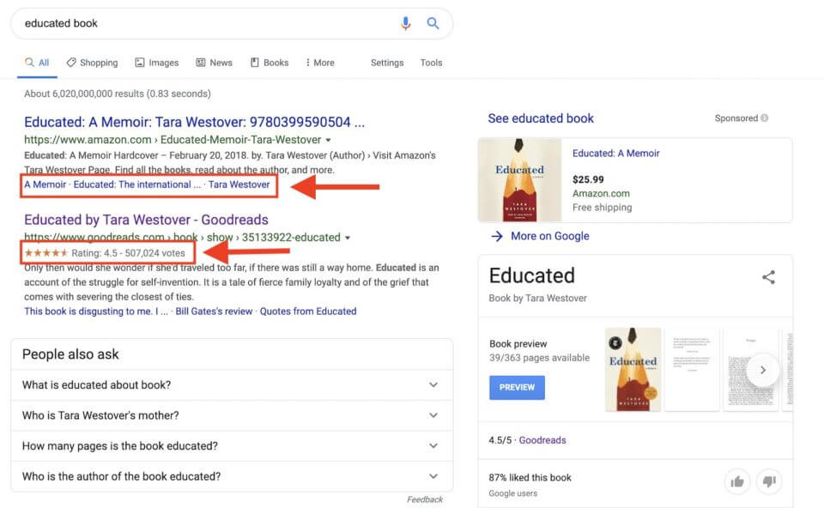Open the third book preview page thumbnail
Viewport: 824px width, 508px height.
[x=750, y=369]
